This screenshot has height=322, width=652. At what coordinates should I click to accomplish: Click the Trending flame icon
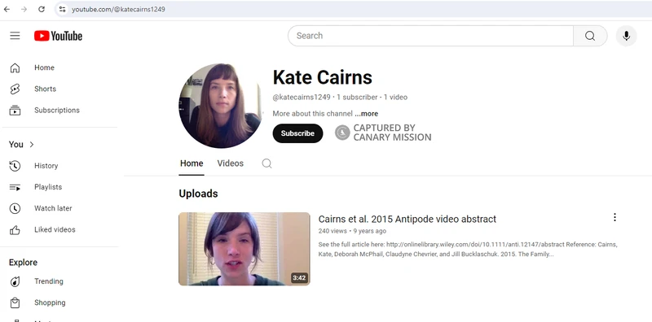click(x=15, y=281)
